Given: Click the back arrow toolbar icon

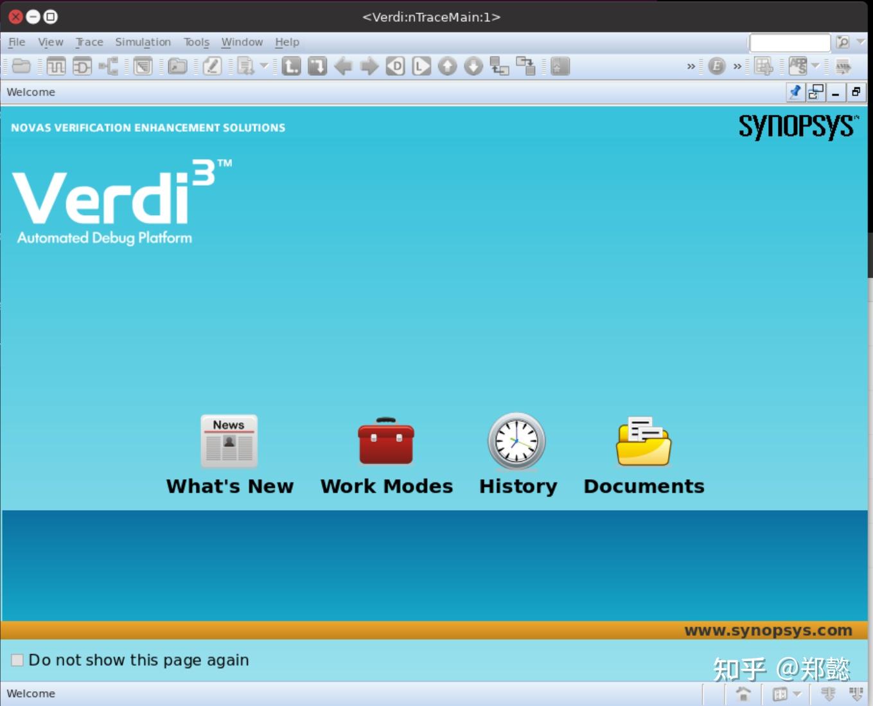Looking at the screenshot, I should [x=344, y=66].
